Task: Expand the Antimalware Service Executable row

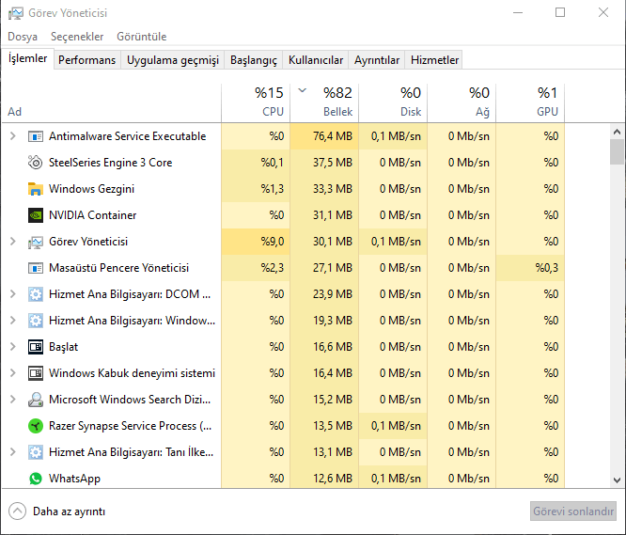Action: coord(12,136)
